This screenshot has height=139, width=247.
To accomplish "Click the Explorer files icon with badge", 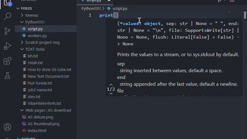I will (7, 3).
